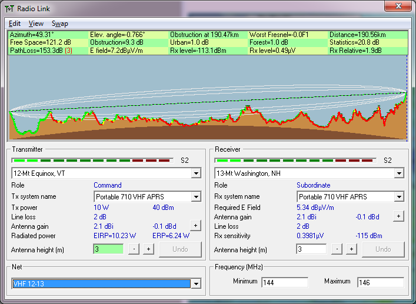Image resolution: width=416 pixels, height=304 pixels.
Task: Click the receiver antenna height field
Action: click(x=311, y=249)
